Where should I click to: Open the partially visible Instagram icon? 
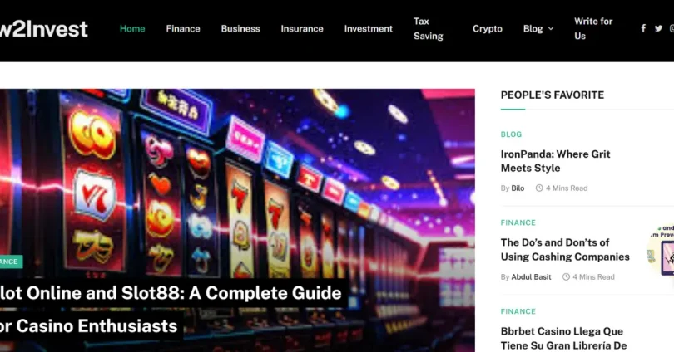tap(672, 28)
